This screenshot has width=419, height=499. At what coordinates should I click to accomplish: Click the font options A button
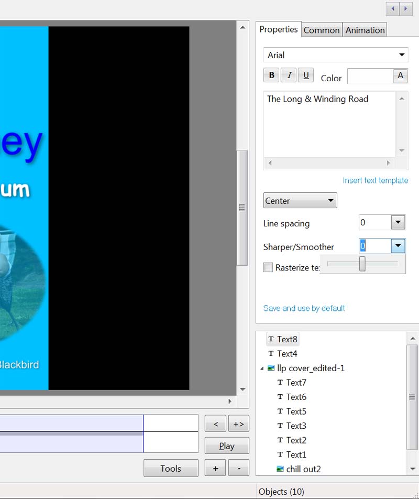pos(400,76)
